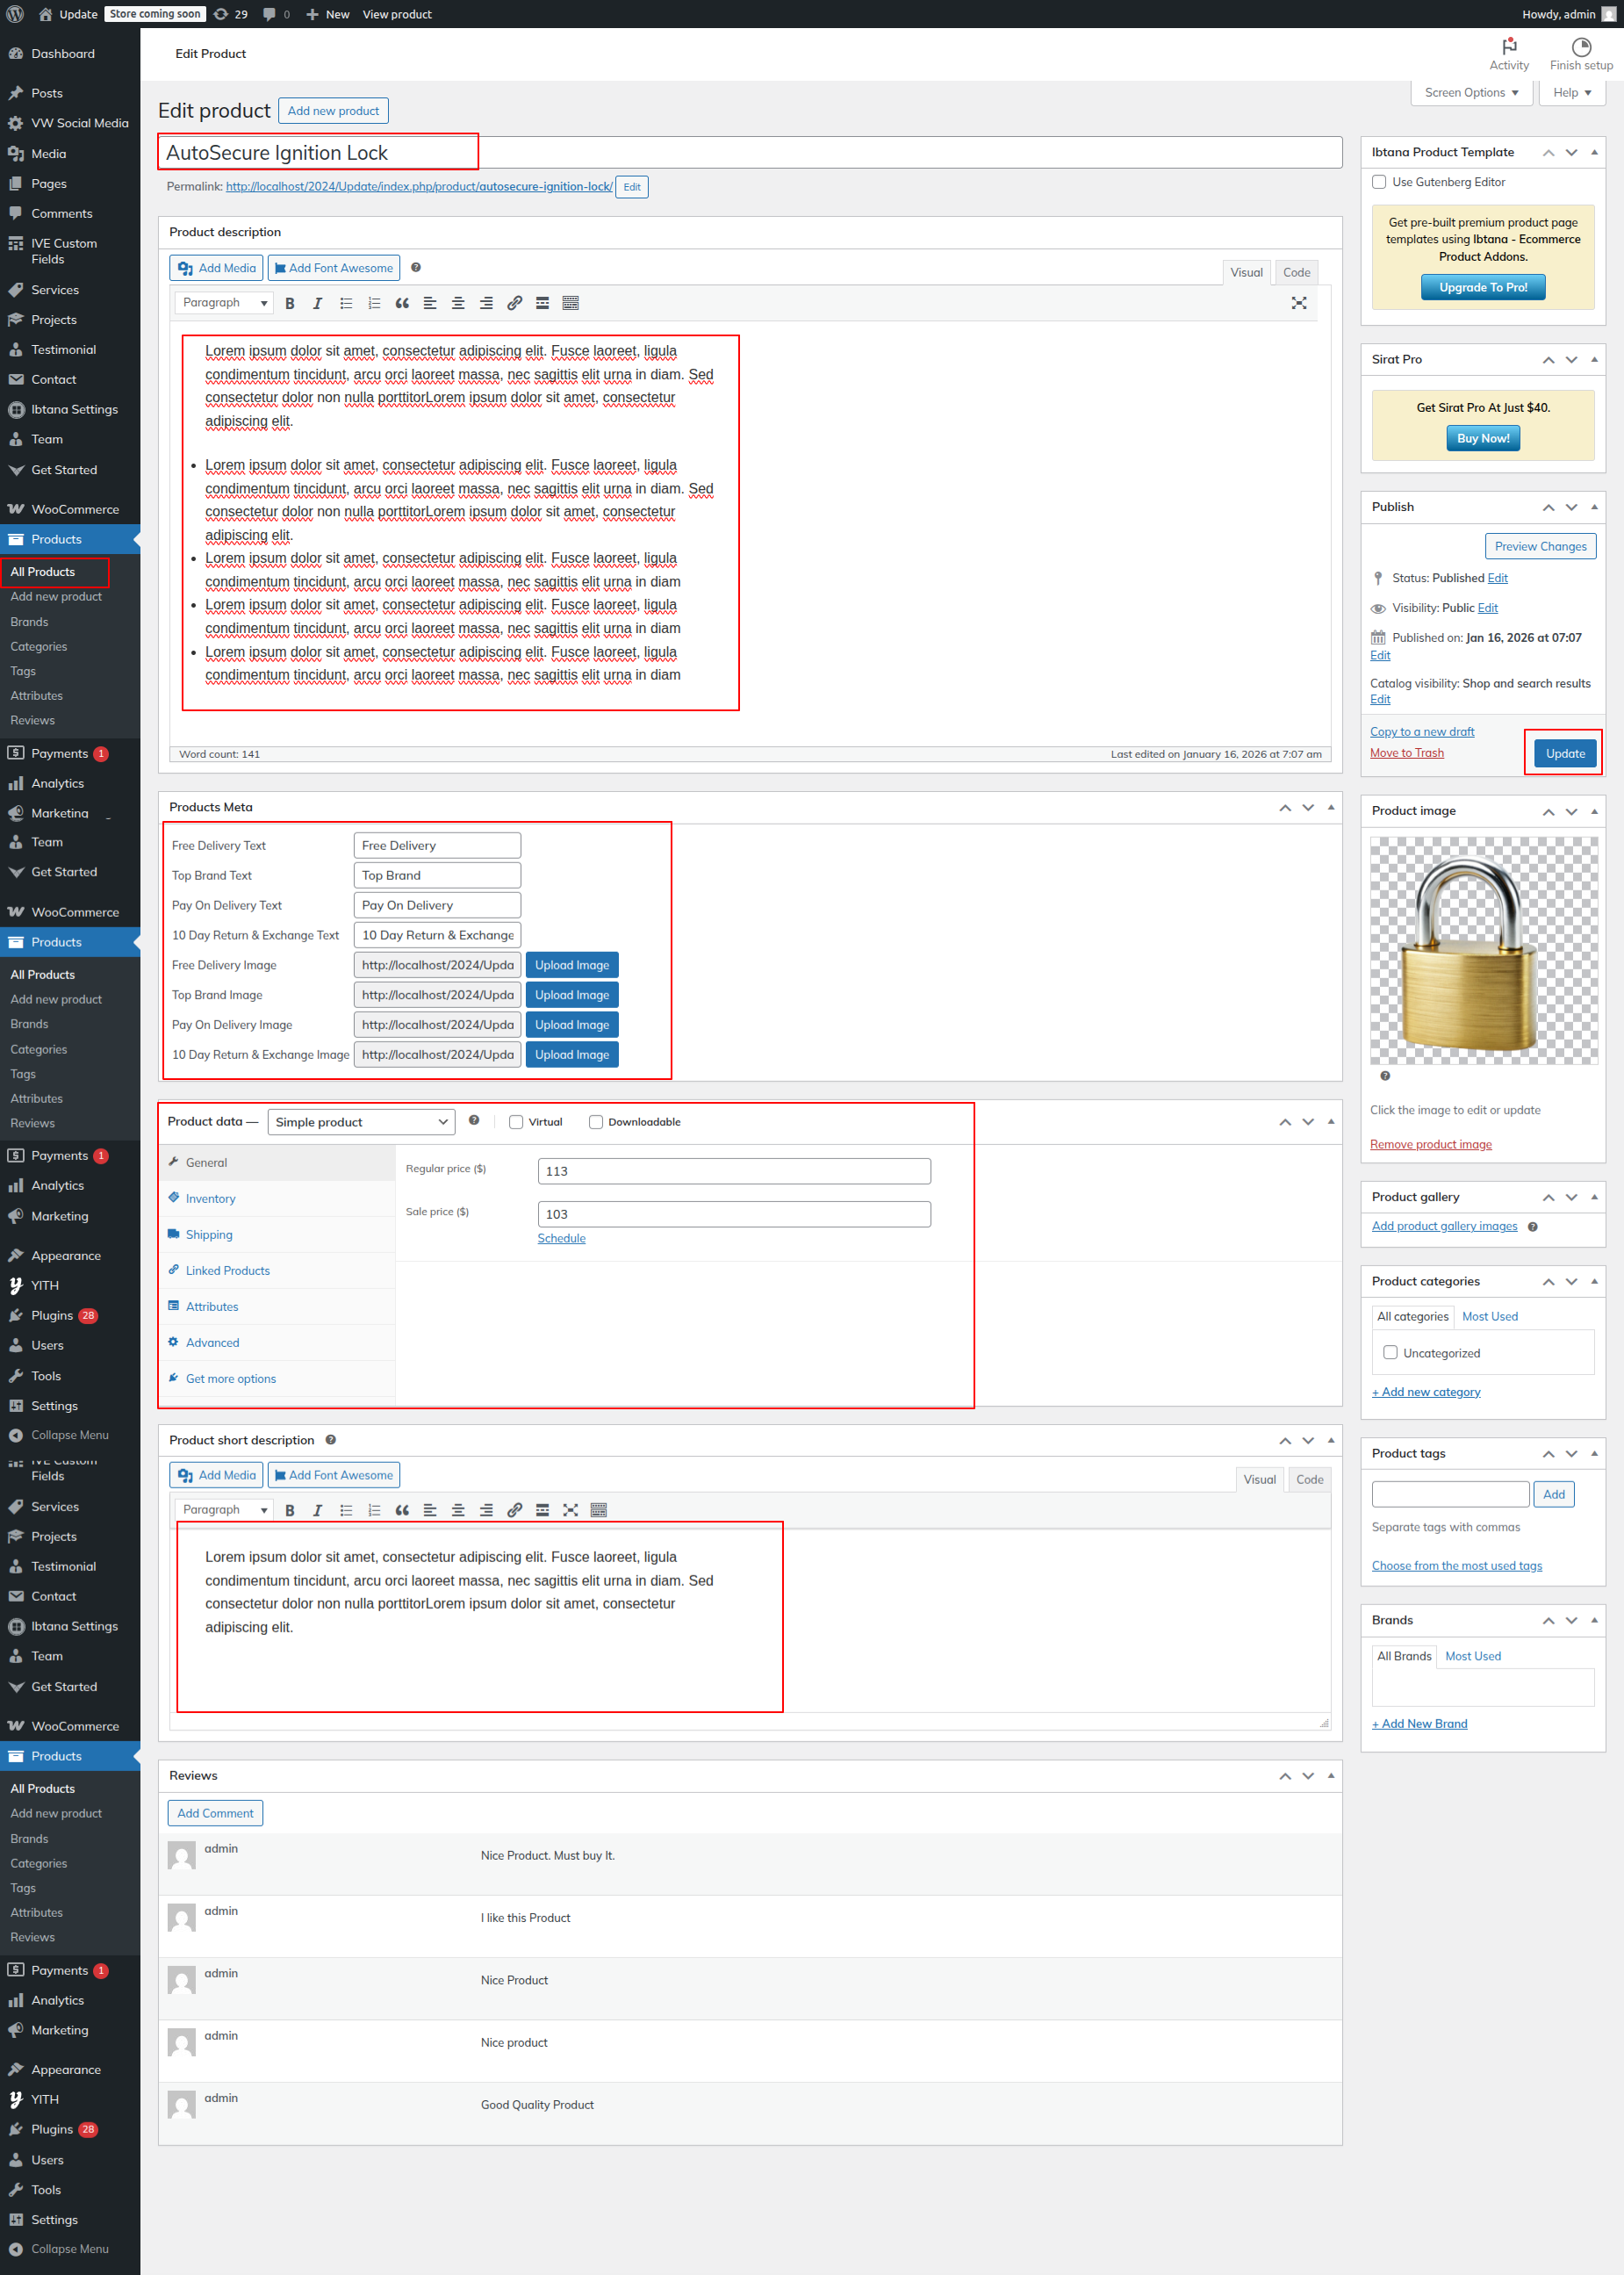Click the Move to Trash link
This screenshot has height=2275, width=1624.
[x=1406, y=753]
